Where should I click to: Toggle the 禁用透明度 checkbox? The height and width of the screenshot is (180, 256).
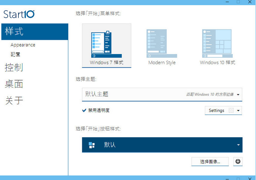84,110
